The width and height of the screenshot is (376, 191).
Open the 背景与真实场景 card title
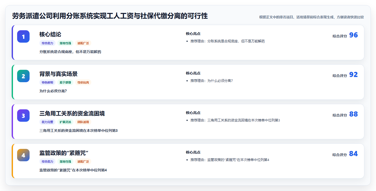(58, 74)
